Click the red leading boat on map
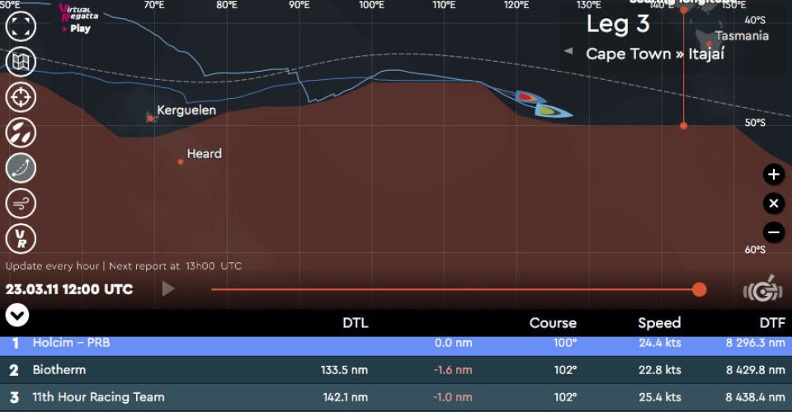 (x=526, y=97)
